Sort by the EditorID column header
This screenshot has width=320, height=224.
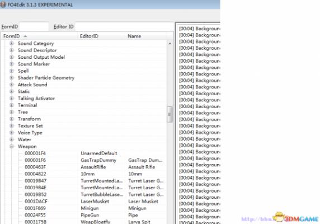[x=102, y=36]
